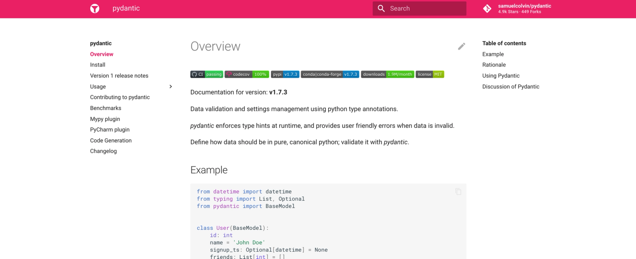Click the codecov 100% badge

(247, 74)
